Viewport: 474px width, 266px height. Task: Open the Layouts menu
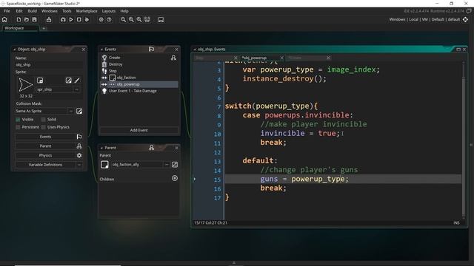click(x=109, y=11)
